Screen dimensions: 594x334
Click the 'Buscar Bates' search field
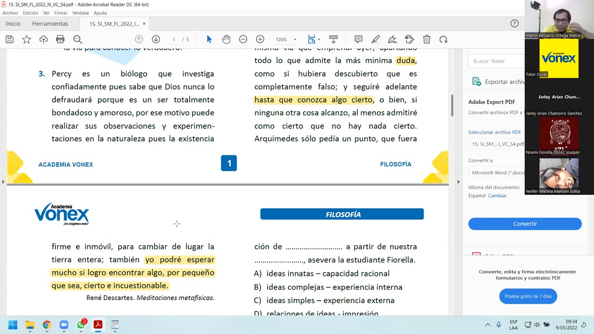click(x=496, y=61)
